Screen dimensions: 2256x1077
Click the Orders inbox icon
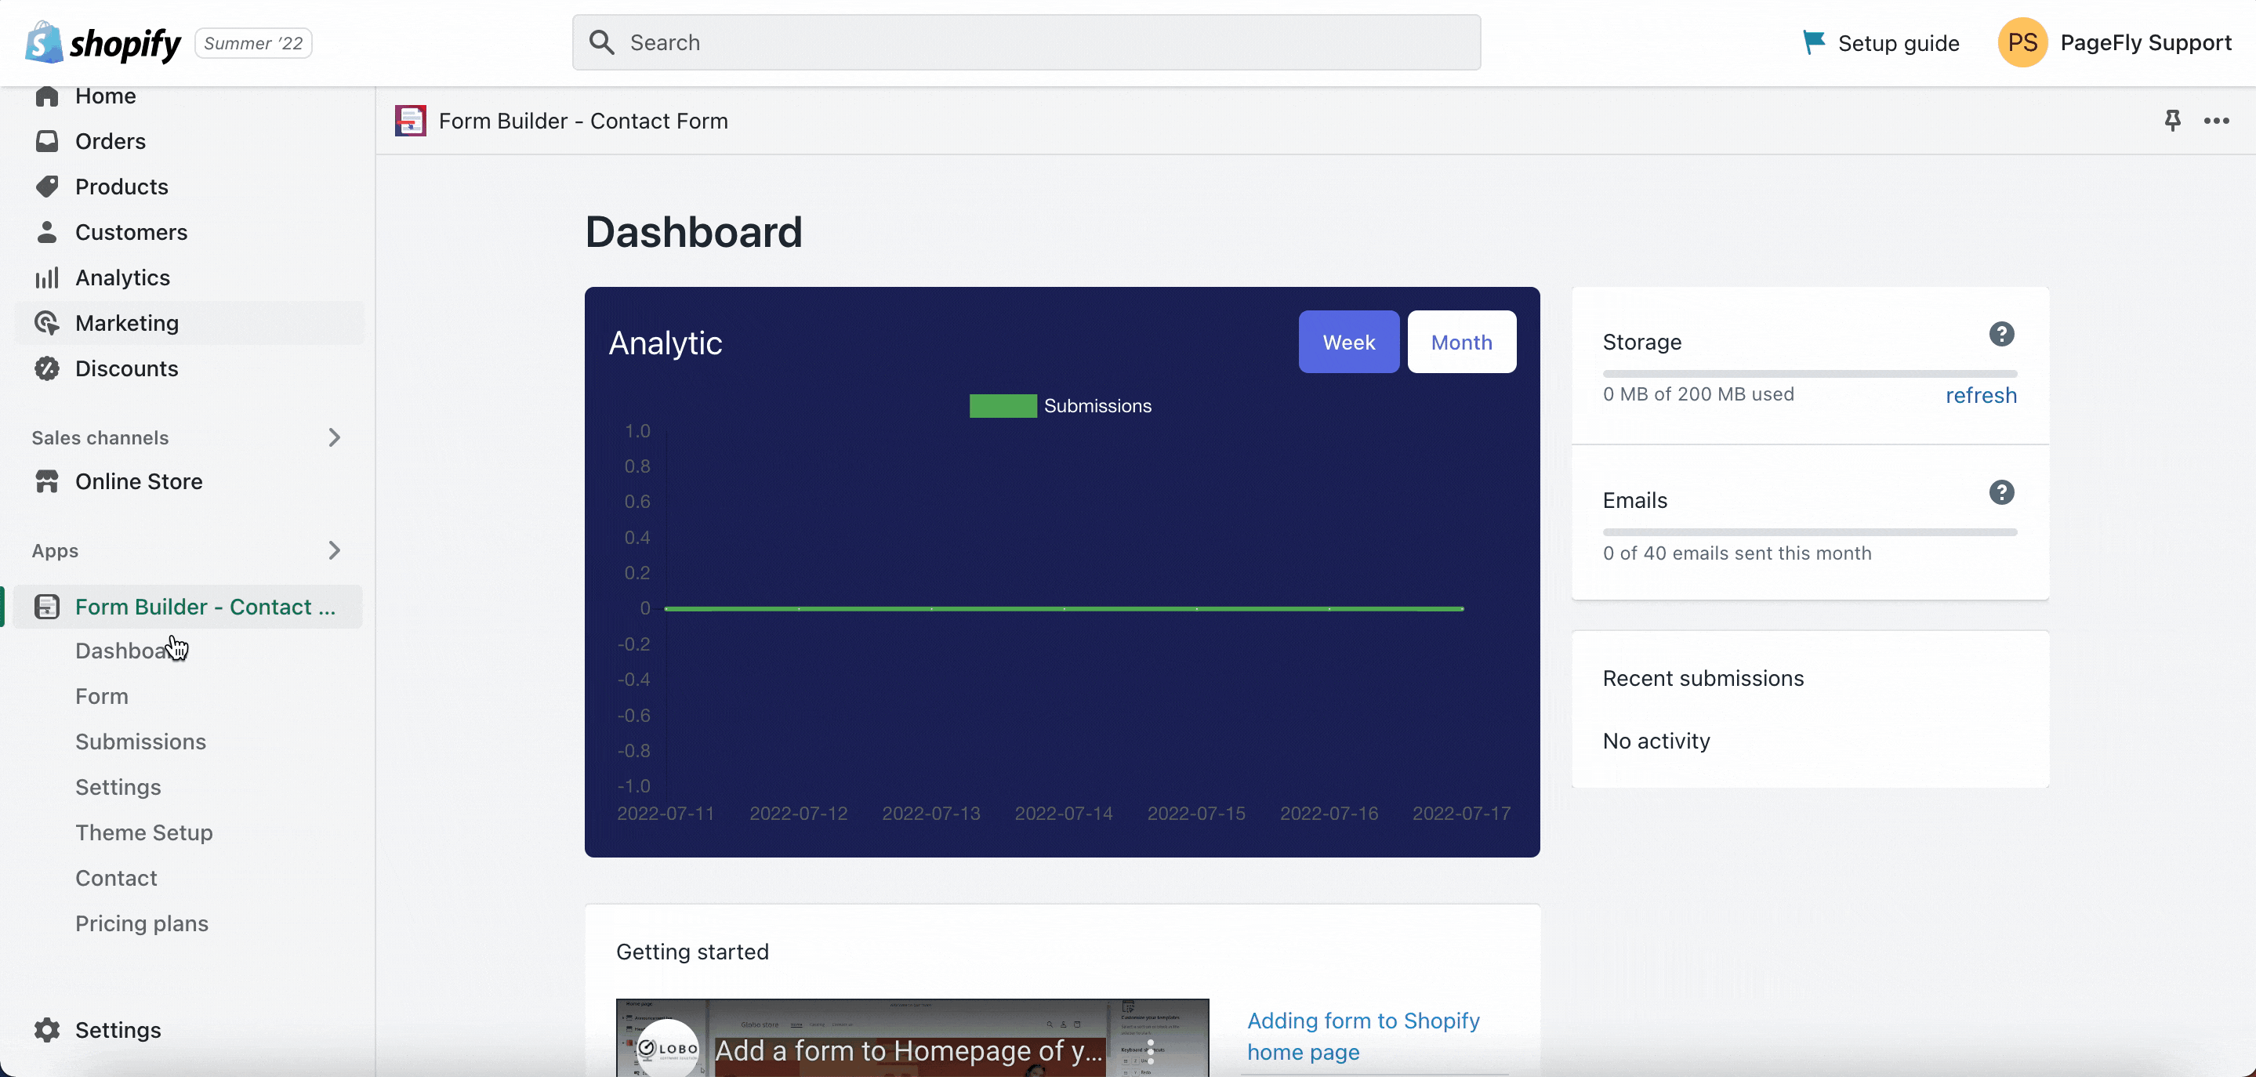(x=47, y=141)
